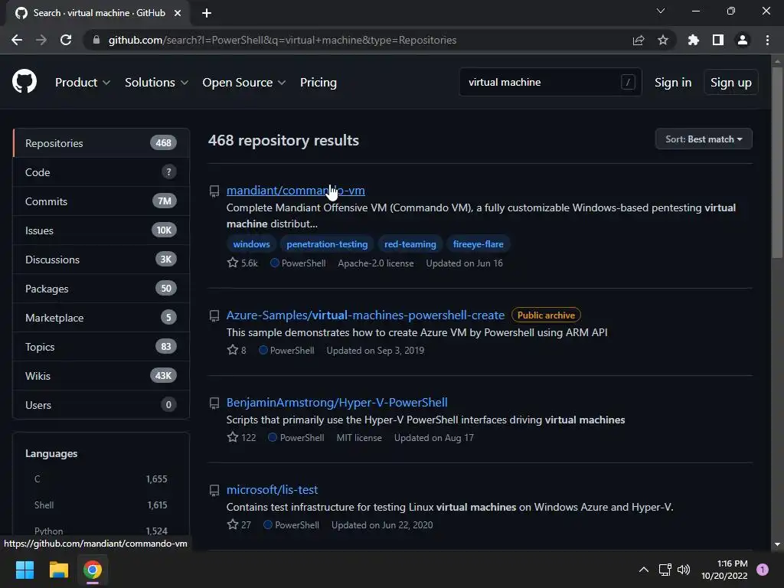Select the Commits search category

(100, 201)
